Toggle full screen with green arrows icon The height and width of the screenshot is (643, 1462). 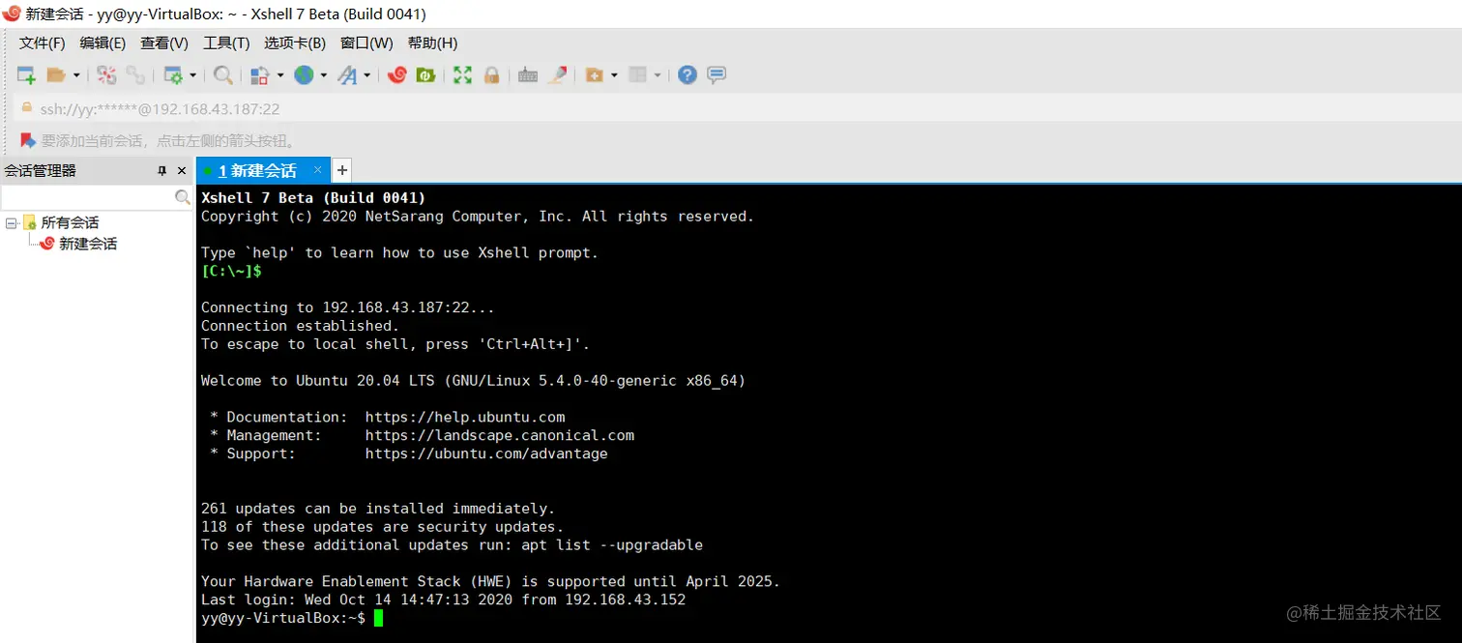click(463, 74)
